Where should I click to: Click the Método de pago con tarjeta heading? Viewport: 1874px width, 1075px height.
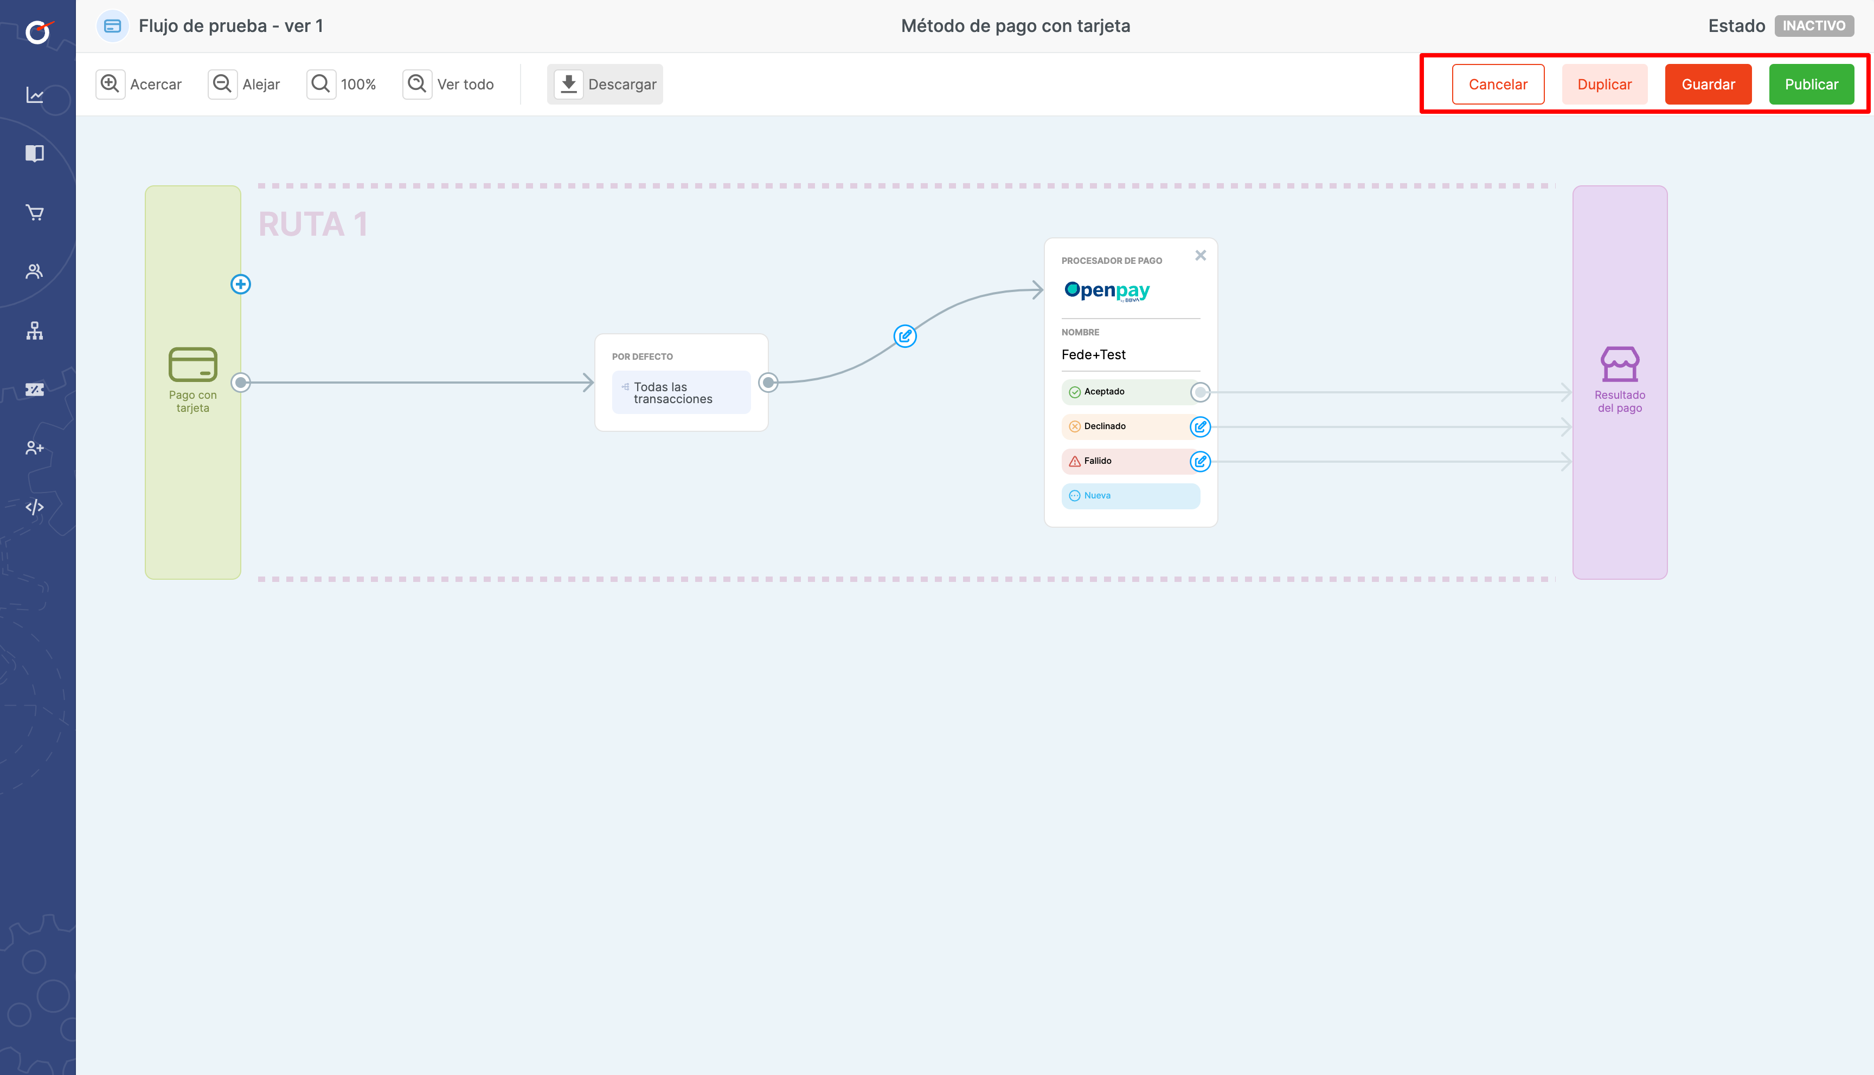pyautogui.click(x=1016, y=26)
